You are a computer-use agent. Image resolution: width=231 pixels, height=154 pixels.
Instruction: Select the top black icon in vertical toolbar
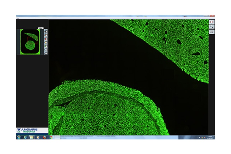(x=46, y=31)
